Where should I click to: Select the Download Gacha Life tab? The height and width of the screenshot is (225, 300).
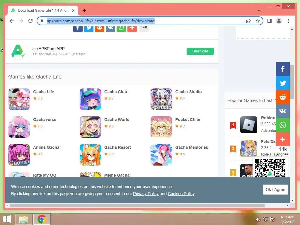[x=43, y=11]
